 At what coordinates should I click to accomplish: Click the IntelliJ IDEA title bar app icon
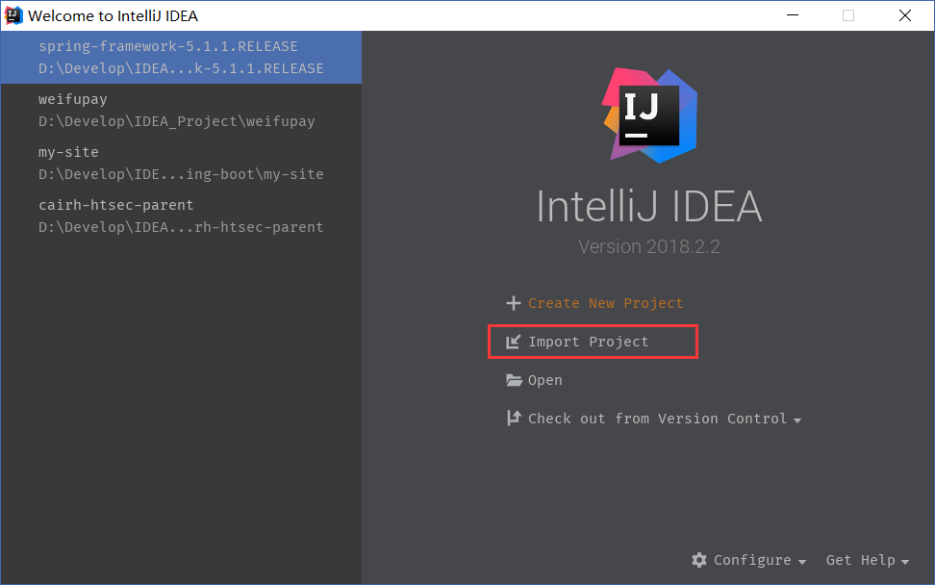click(x=13, y=15)
